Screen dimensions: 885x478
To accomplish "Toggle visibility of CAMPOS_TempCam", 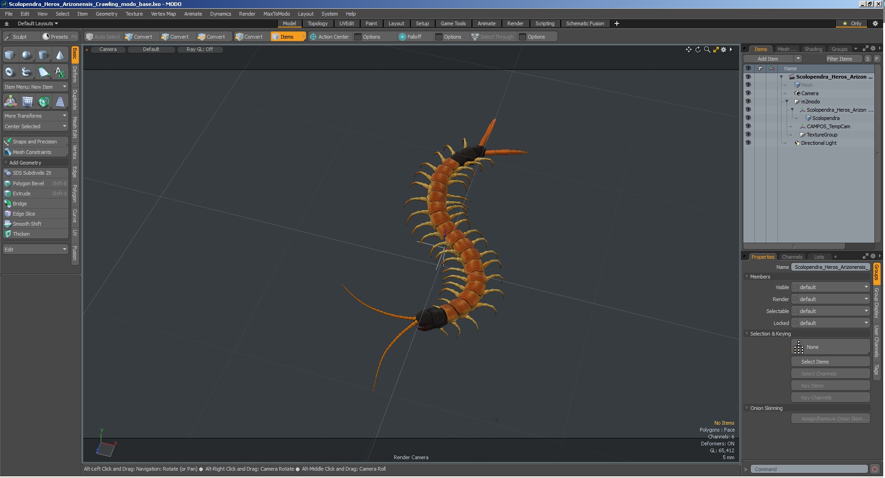I will [748, 126].
